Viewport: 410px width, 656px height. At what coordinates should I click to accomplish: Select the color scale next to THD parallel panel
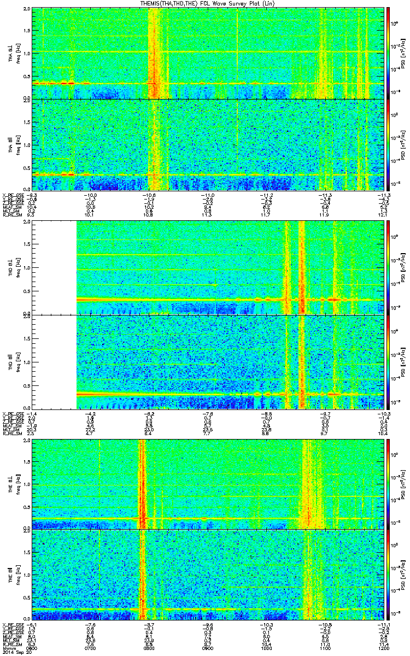point(388,361)
